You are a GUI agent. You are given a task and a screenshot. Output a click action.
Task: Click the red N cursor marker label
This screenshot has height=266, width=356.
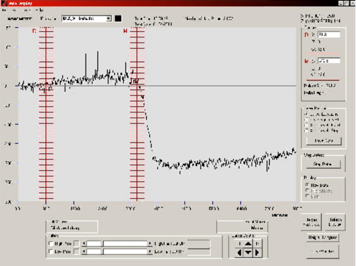[125, 31]
